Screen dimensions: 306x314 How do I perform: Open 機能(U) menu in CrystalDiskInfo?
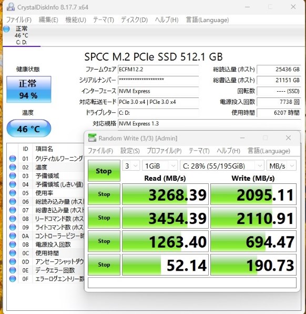[x=76, y=20]
